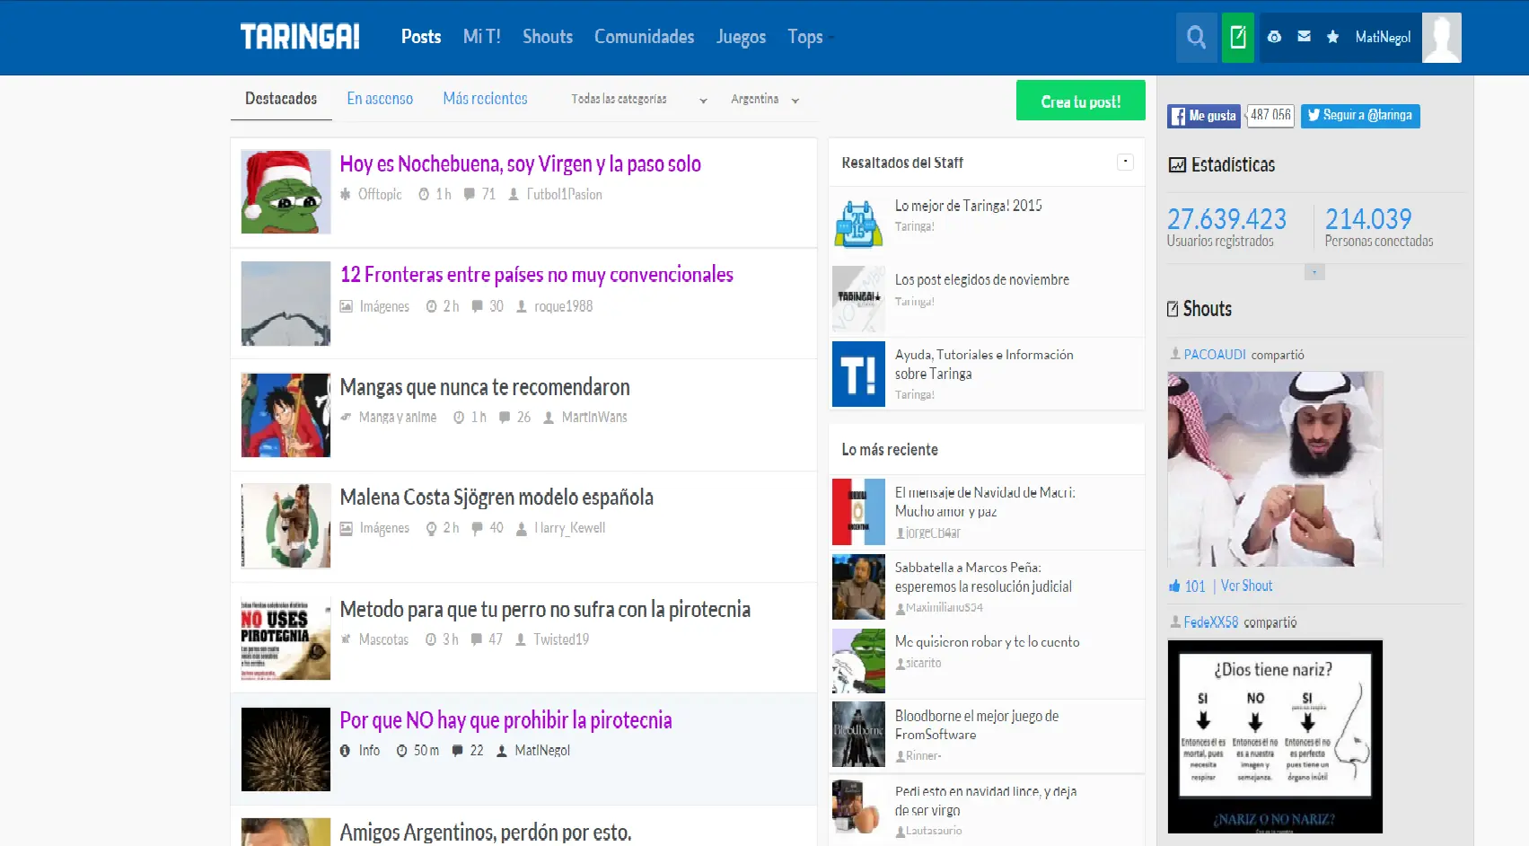Viewport: 1529px width, 846px height.
Task: Click Seguir a @taringa Twitter button
Action: tap(1360, 116)
